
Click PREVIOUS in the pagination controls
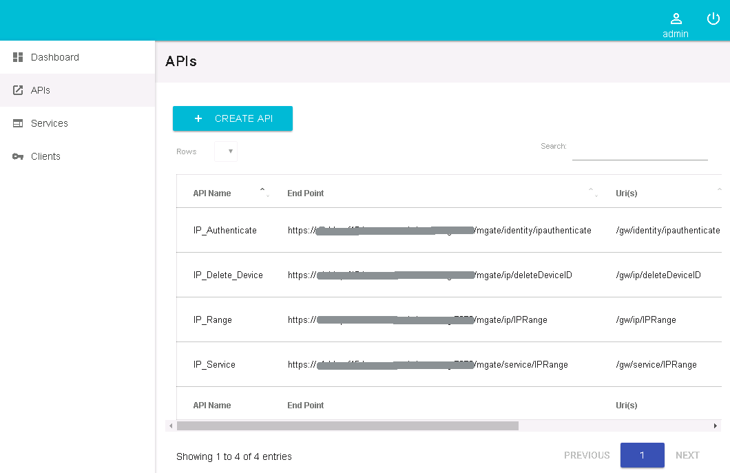click(x=586, y=455)
